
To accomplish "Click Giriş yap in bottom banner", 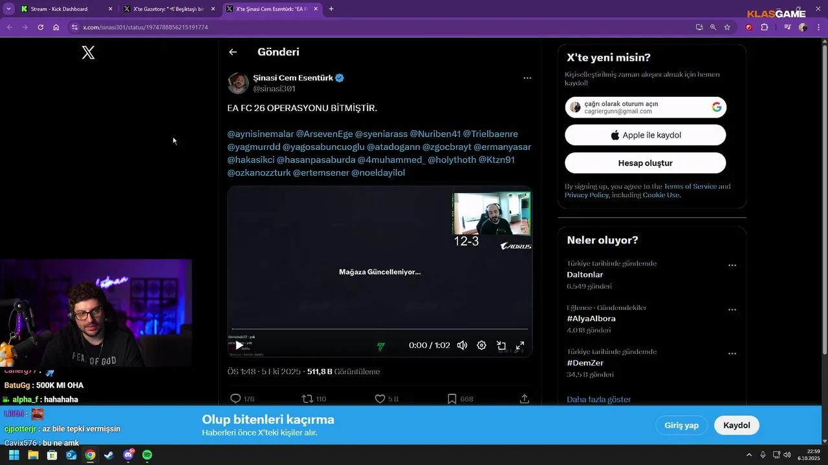I will [682, 425].
